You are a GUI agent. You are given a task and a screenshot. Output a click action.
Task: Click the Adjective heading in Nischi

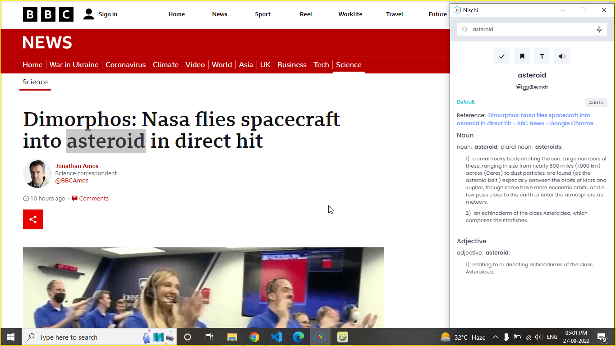[472, 241]
